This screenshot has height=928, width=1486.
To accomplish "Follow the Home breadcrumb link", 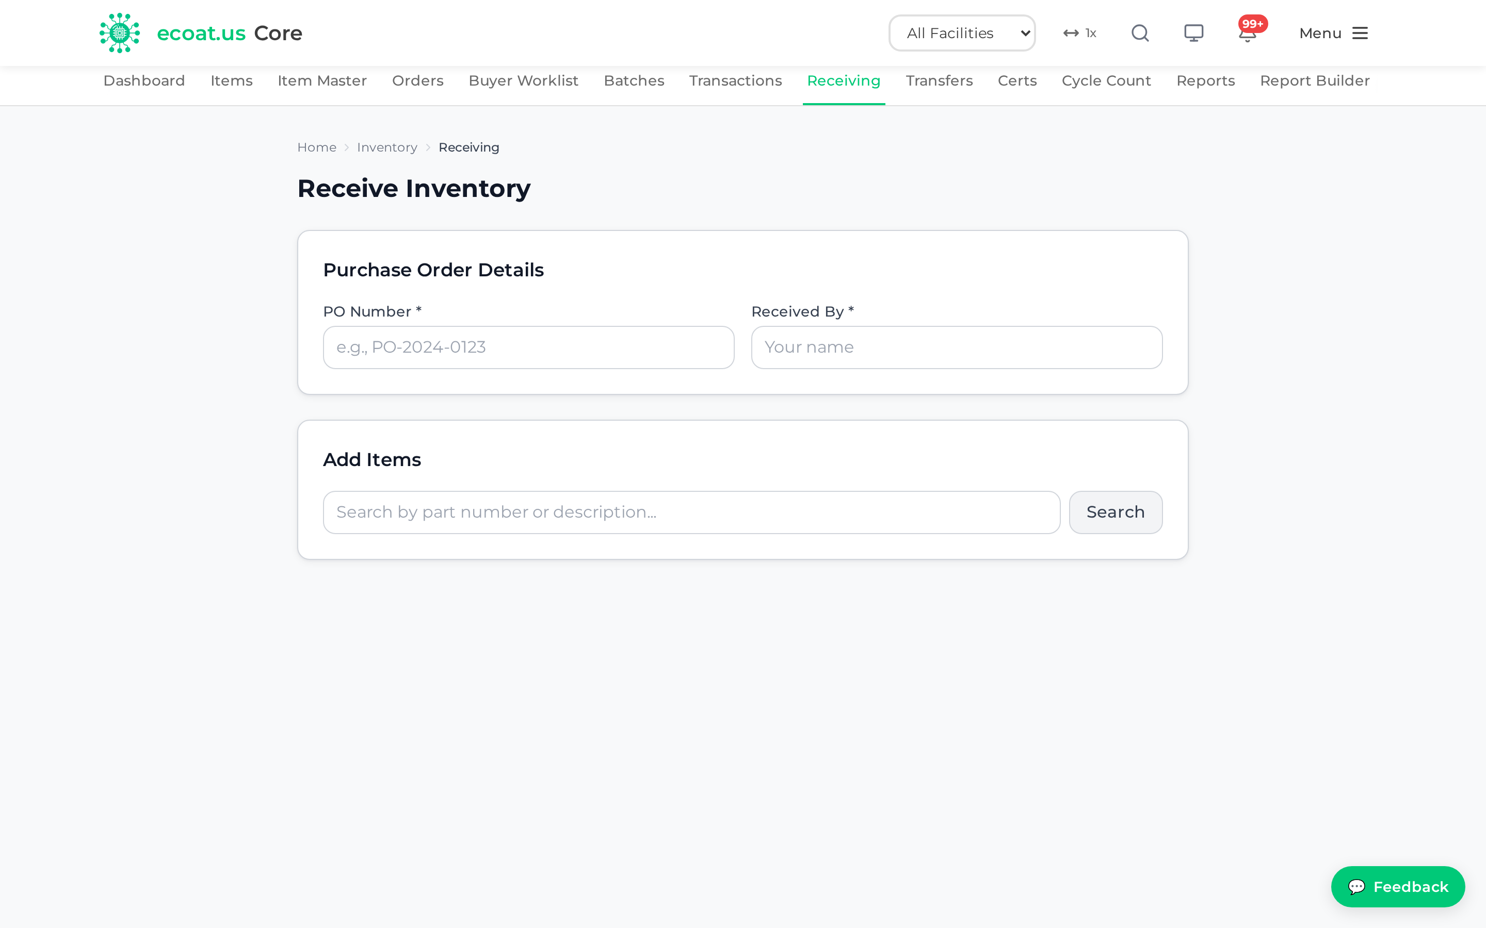I will (317, 147).
